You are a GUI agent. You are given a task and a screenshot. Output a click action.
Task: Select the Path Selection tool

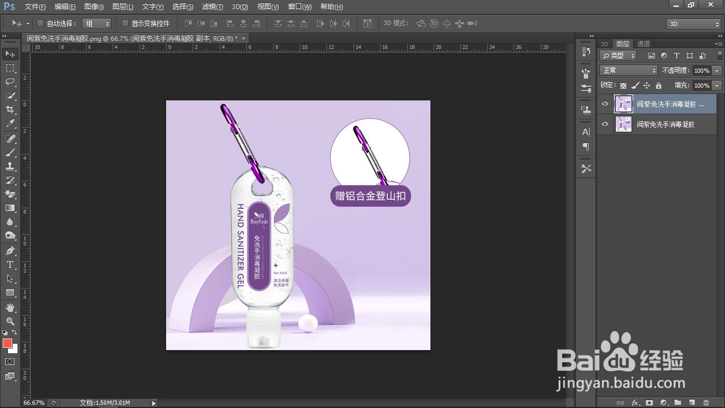pyautogui.click(x=10, y=278)
